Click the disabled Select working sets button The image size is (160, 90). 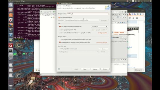point(103,52)
